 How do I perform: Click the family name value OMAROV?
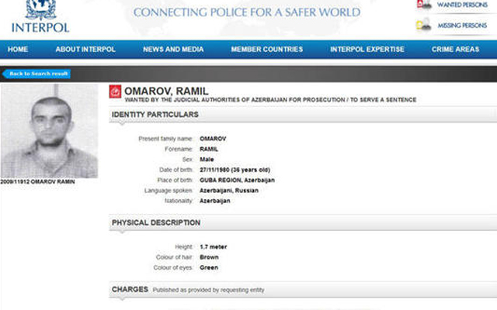pyautogui.click(x=213, y=139)
